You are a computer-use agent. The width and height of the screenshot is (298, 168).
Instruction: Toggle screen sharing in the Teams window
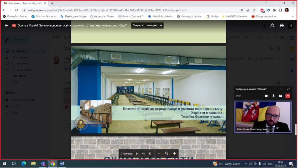tap(280, 96)
